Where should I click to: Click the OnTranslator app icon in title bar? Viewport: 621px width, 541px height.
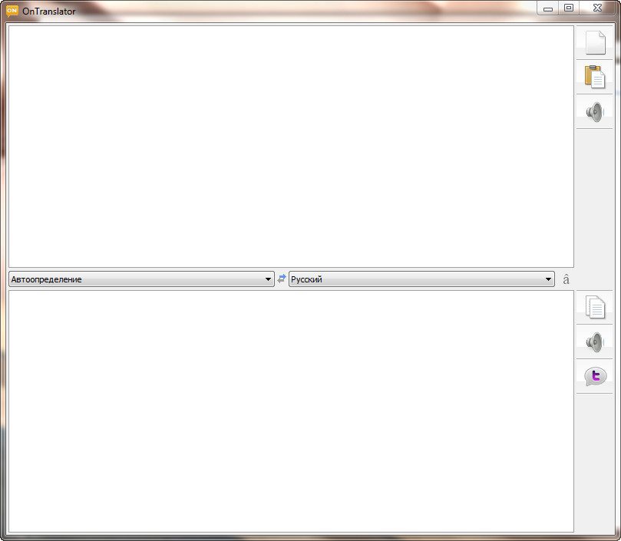pyautogui.click(x=12, y=11)
